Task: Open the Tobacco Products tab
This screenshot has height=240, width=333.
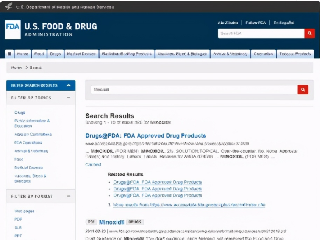Action: (295, 54)
